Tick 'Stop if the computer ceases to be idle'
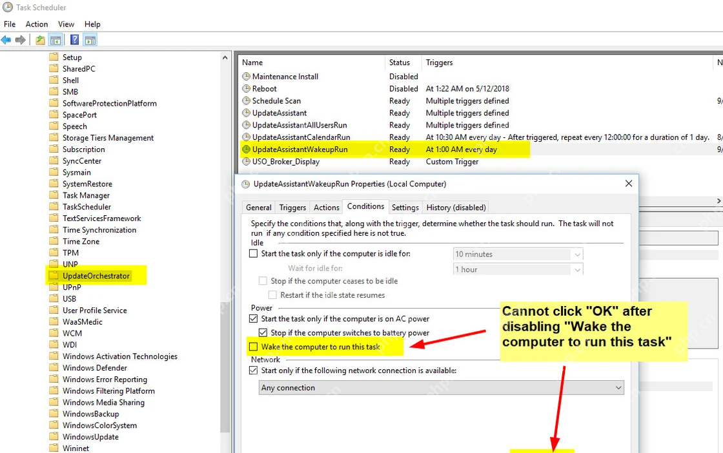This screenshot has height=453, width=723. coord(263,281)
